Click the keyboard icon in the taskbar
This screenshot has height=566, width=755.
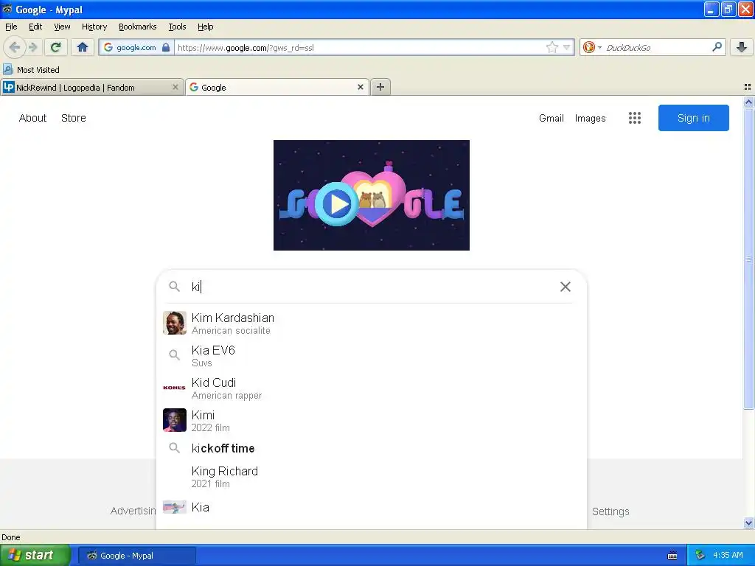[672, 556]
